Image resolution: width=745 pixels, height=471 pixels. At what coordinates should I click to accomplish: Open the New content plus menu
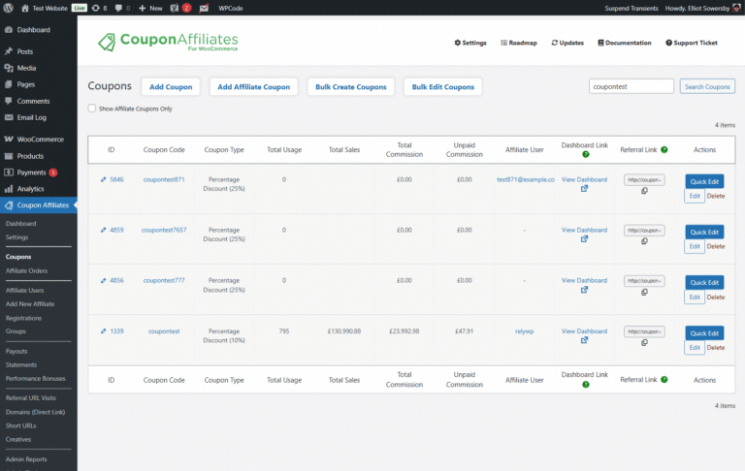click(150, 8)
